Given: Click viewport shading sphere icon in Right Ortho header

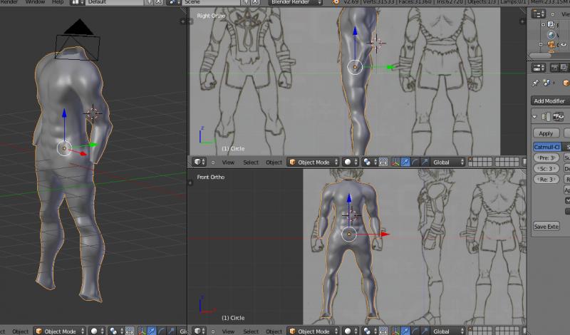Looking at the screenshot, I should click(349, 162).
